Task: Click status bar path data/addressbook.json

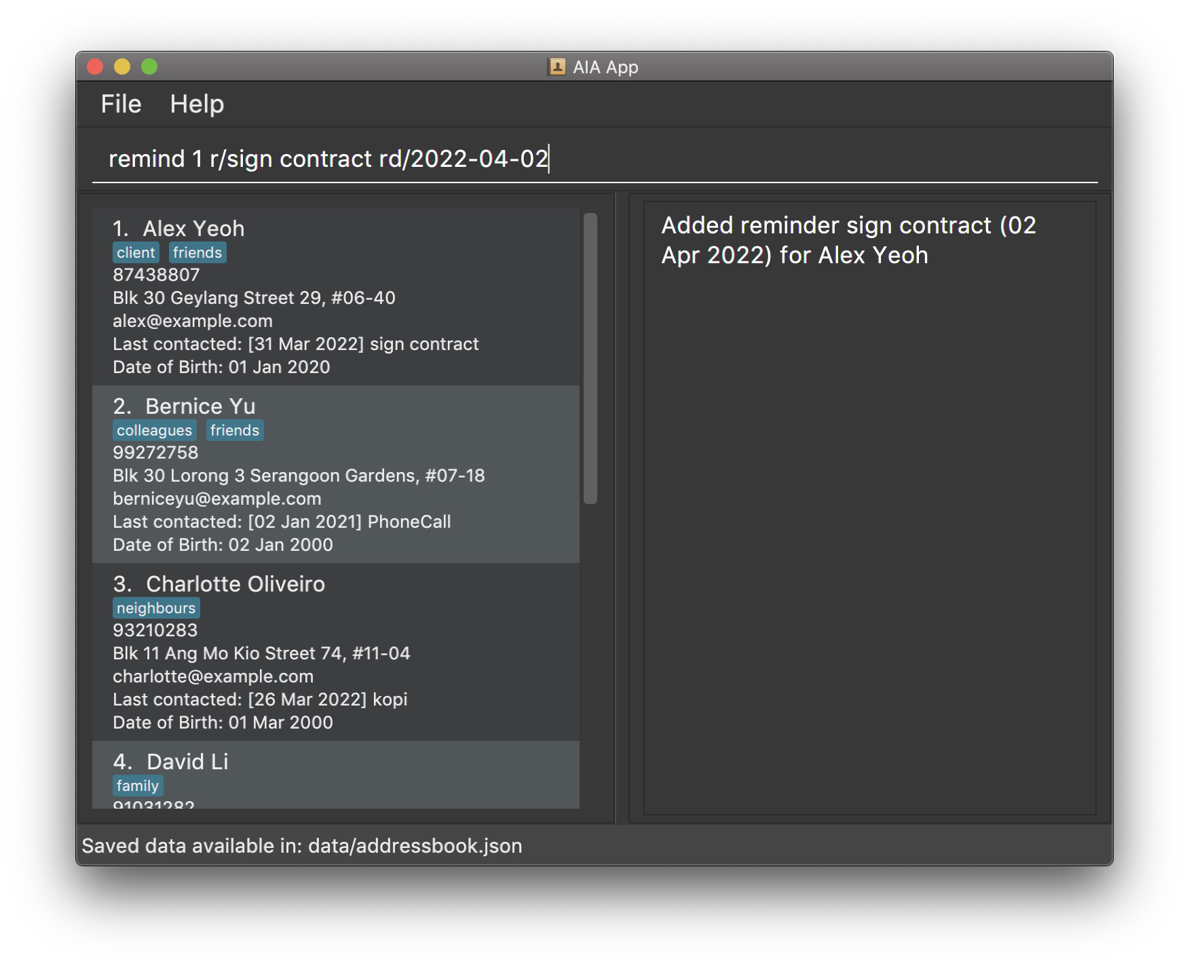Action: 415,846
